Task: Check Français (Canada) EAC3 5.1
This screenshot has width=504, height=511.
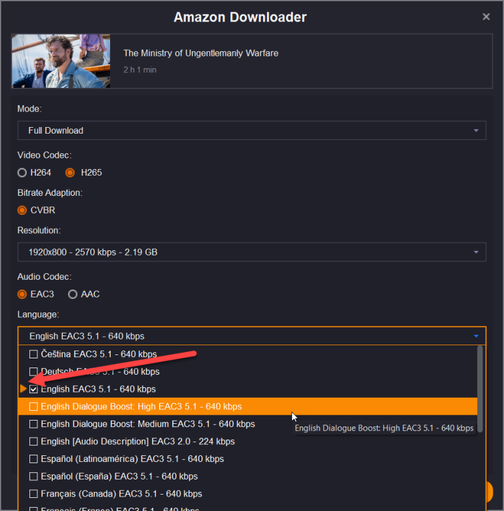Action: click(x=33, y=494)
